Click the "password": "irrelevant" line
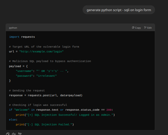Viewport: 168px width, 135px height. click(36, 76)
